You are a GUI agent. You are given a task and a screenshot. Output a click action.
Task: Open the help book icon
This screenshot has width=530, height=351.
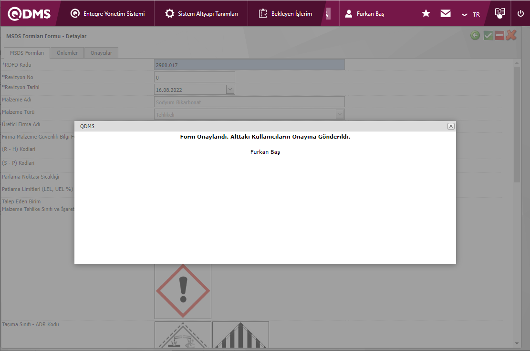(500, 13)
